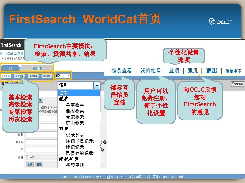Viewport: 245px width, 183px height.
Task: Click the OCLC logo in the header
Action: [220, 22]
